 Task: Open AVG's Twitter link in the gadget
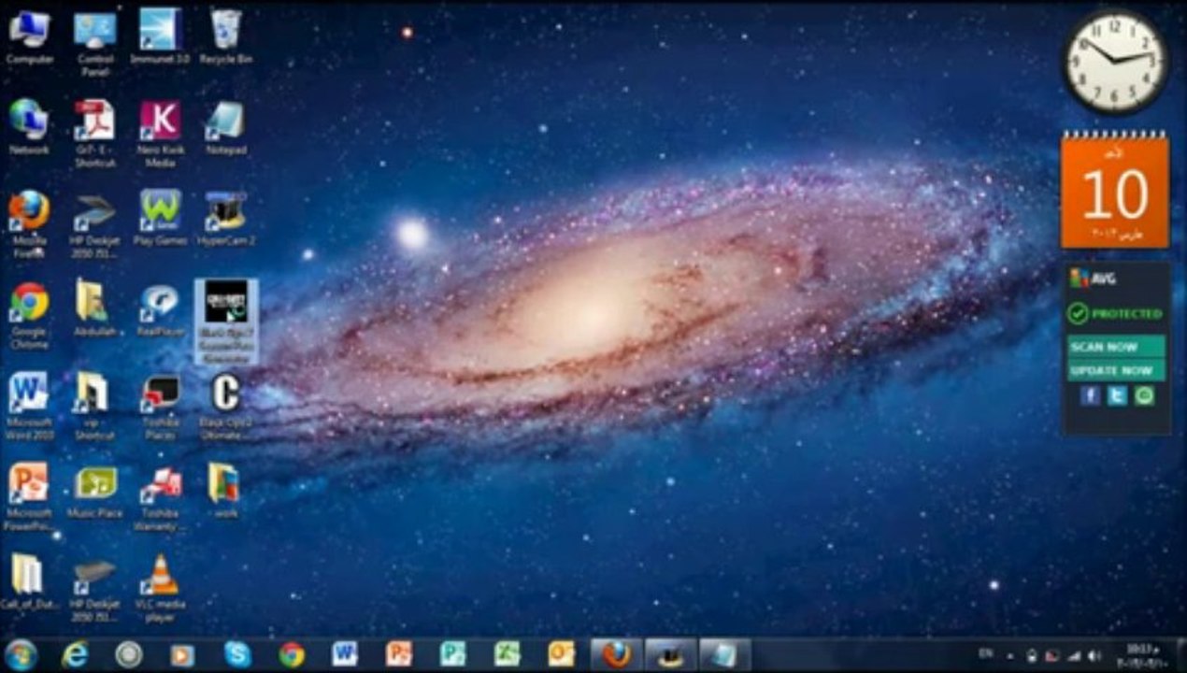pos(1117,395)
